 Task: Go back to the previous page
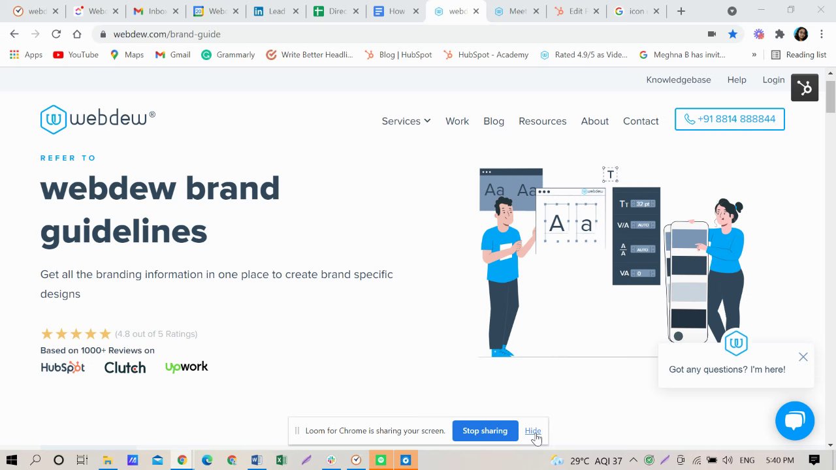(14, 34)
